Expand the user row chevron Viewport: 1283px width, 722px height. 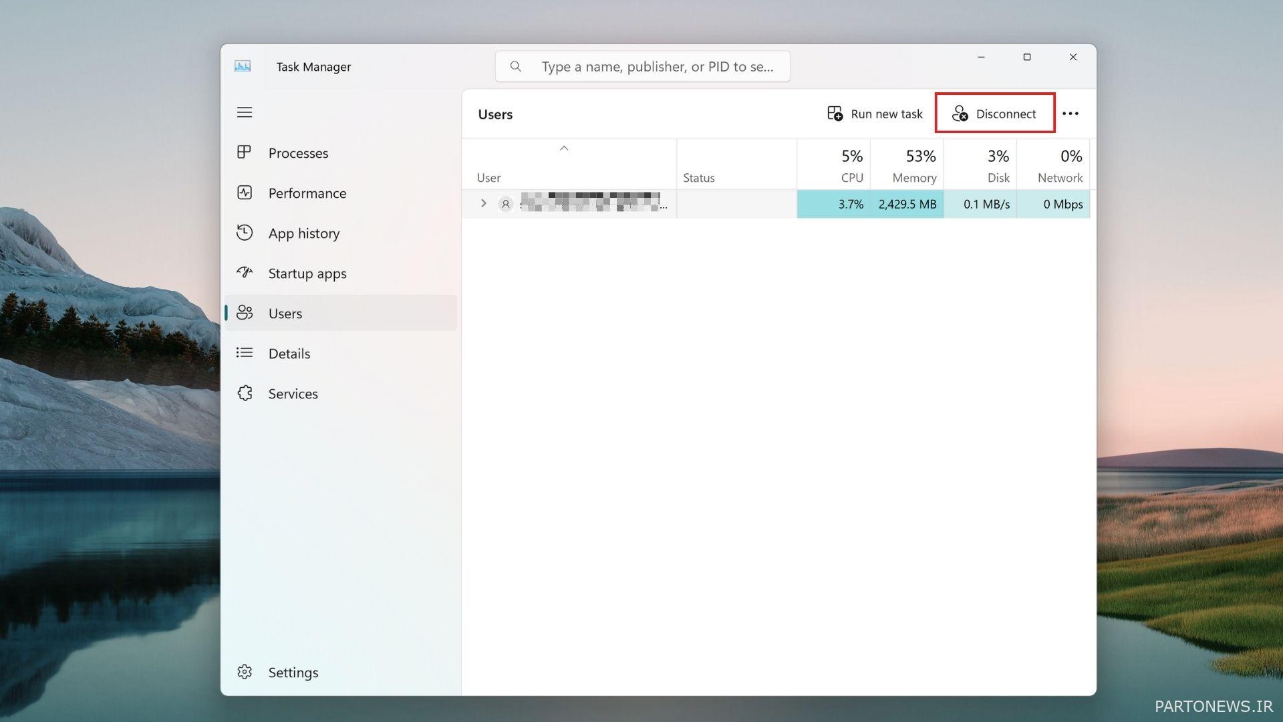pos(483,203)
